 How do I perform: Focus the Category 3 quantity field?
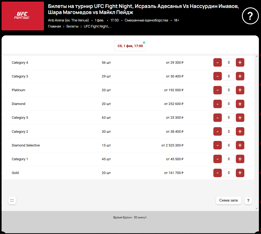tap(229, 76)
